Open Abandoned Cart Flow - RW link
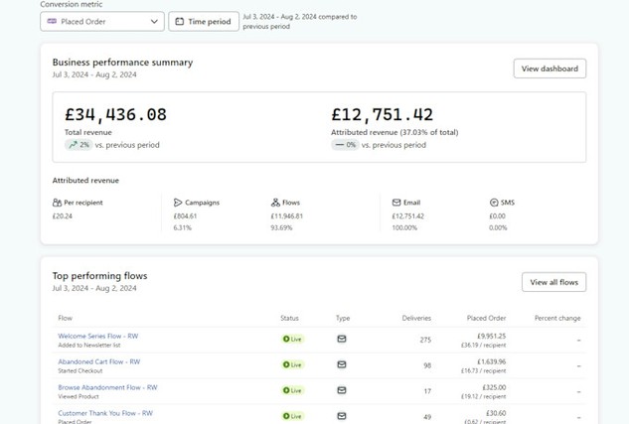 (98, 361)
